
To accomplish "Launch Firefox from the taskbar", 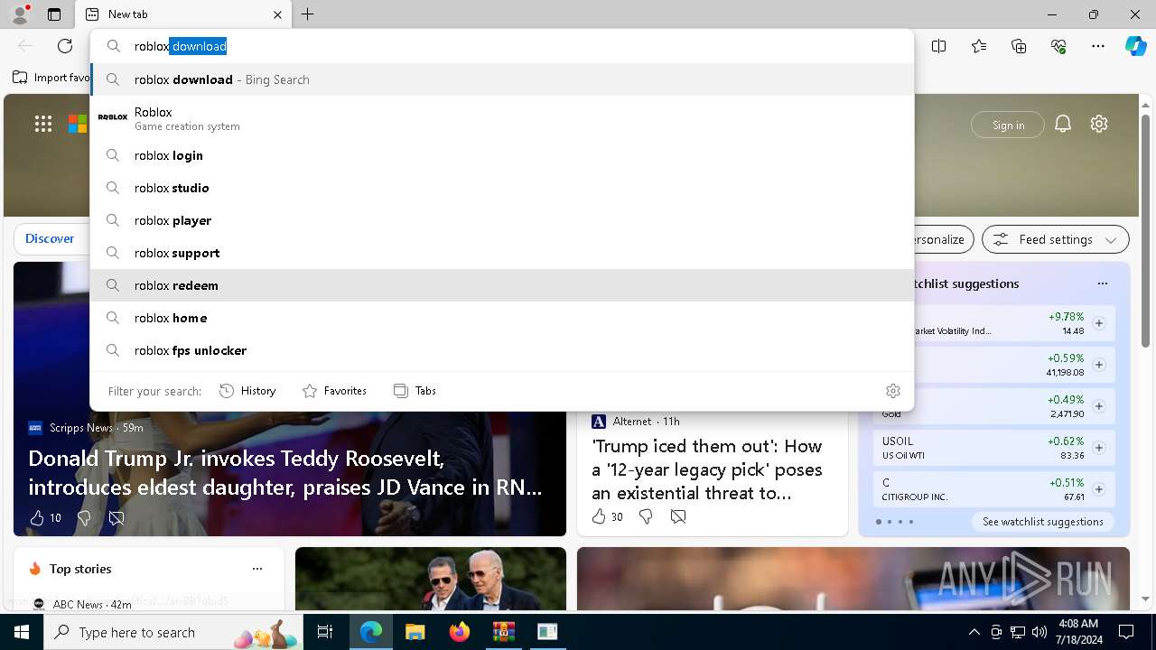I will tap(459, 632).
